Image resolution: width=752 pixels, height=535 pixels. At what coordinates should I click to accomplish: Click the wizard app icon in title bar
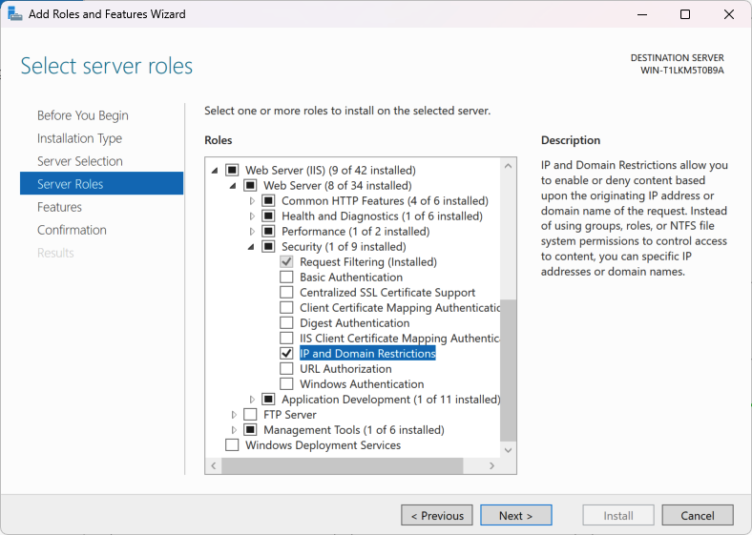pyautogui.click(x=15, y=14)
